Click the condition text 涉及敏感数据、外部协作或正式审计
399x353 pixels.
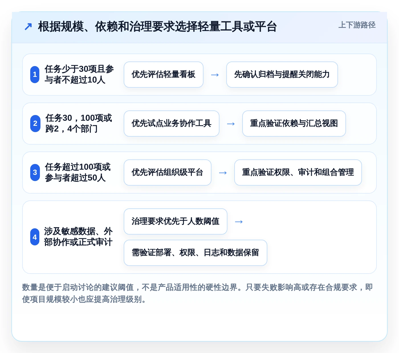78,237
